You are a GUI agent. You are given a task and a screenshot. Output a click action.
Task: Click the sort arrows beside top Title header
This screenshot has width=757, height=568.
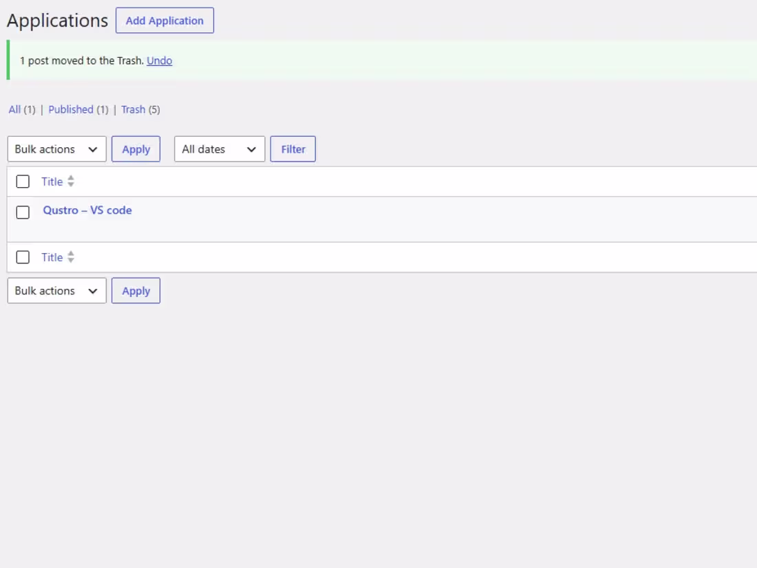click(x=71, y=181)
